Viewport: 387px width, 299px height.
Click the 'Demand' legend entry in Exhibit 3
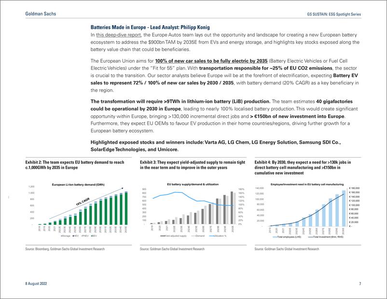[198, 236]
